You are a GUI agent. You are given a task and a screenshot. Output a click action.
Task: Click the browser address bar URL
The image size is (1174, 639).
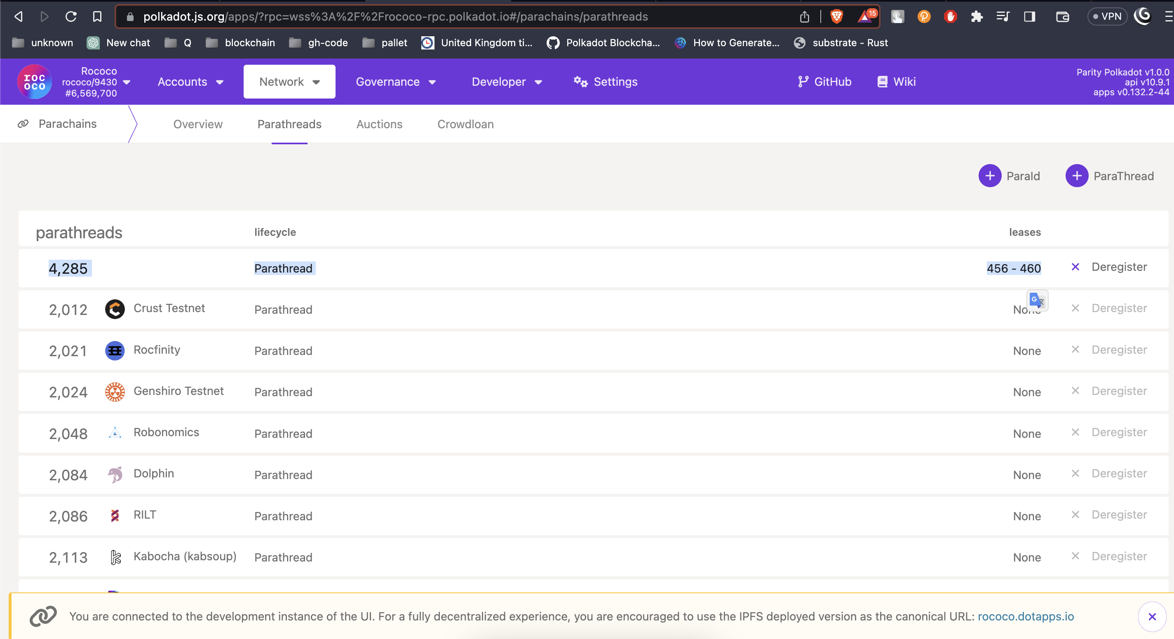point(396,17)
